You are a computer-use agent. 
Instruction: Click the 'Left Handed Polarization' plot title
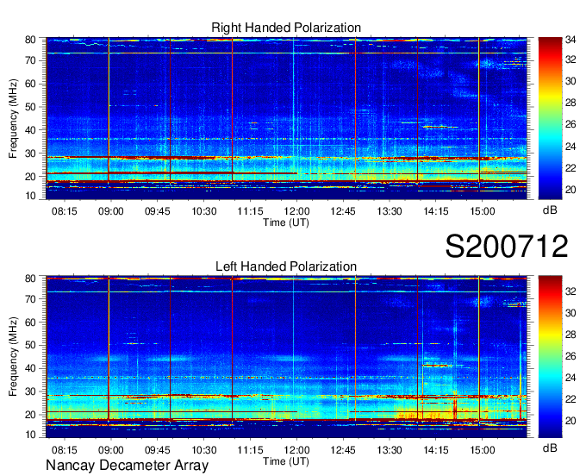(286, 266)
